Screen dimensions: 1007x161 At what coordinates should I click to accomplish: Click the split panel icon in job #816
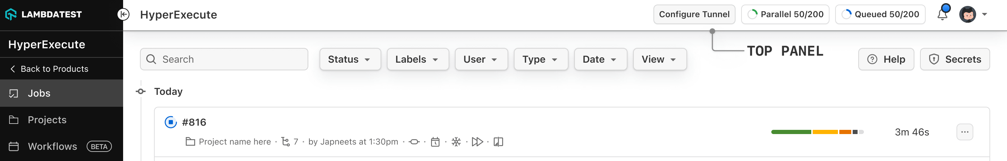(x=498, y=142)
